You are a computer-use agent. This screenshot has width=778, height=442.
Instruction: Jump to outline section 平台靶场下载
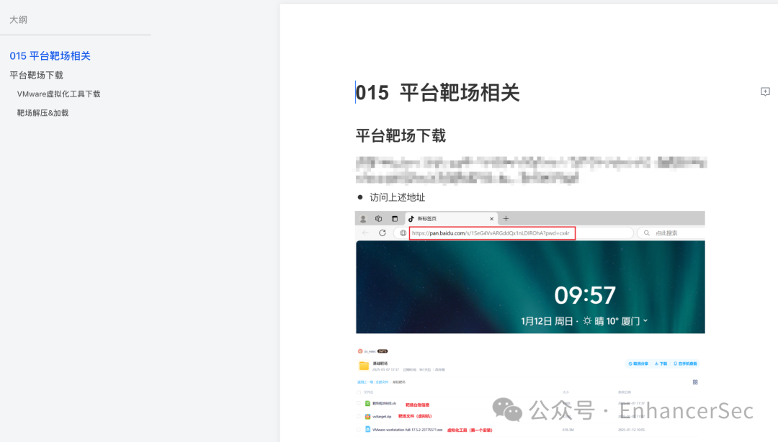tap(36, 76)
